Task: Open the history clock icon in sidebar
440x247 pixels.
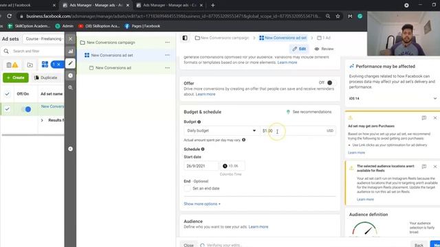Action: point(70,75)
